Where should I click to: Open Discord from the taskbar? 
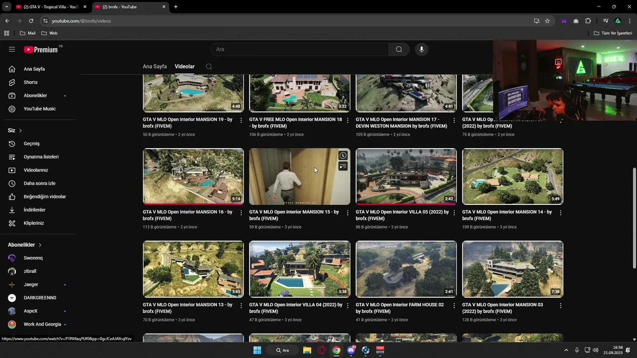pos(351,350)
